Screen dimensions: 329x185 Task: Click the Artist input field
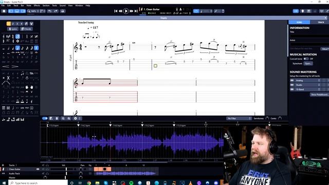(x=309, y=44)
